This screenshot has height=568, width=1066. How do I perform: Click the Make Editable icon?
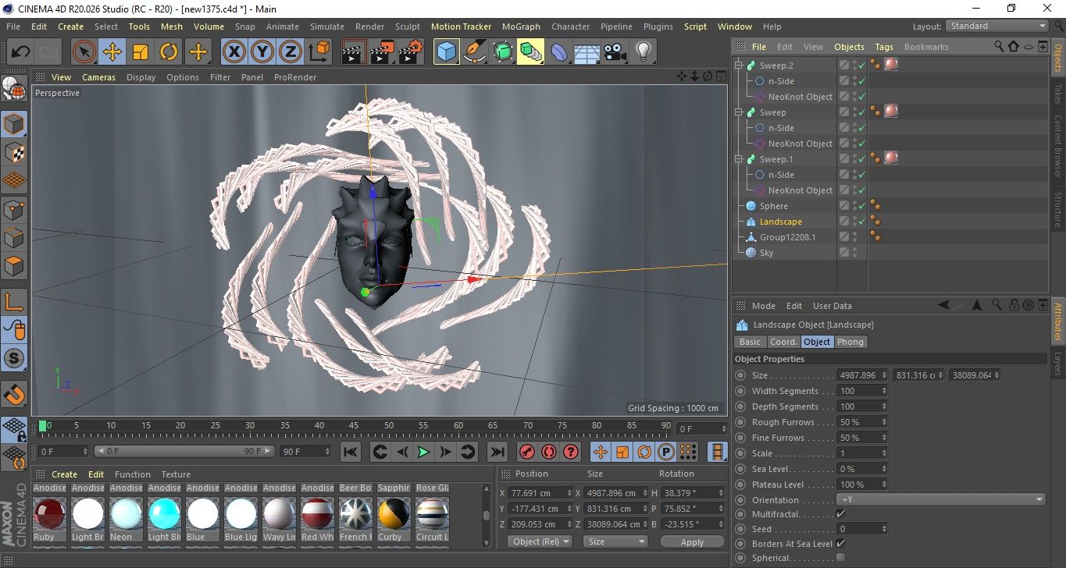(x=15, y=89)
